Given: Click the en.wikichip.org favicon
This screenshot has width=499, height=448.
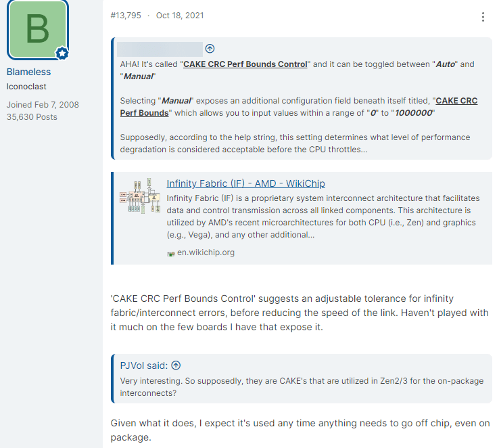Looking at the screenshot, I should pos(171,254).
